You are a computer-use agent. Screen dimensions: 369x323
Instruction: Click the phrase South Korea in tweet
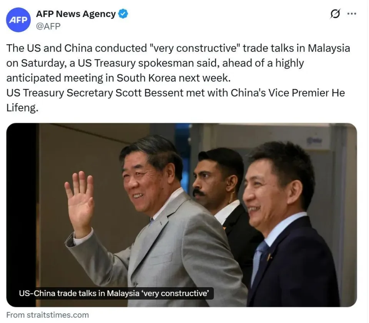coord(146,78)
